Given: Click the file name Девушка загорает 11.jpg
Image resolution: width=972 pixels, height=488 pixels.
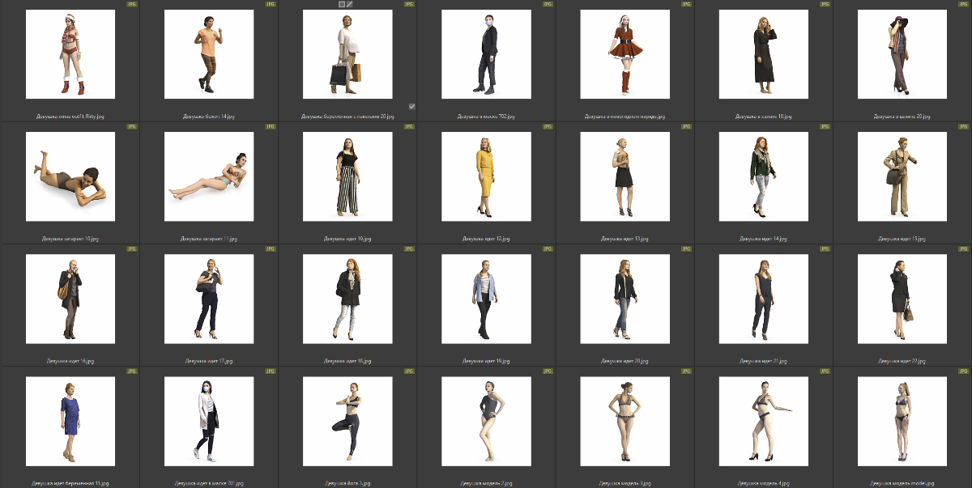Looking at the screenshot, I should coord(208,239).
